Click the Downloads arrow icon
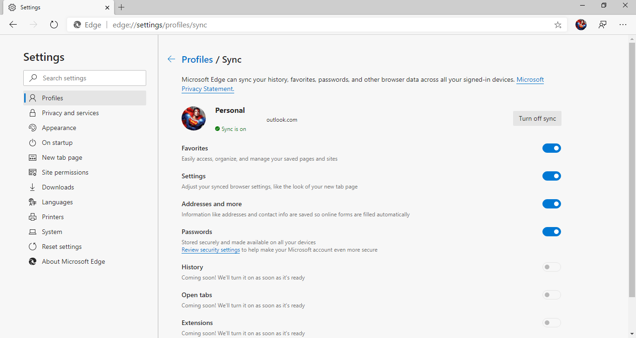This screenshot has height=338, width=636. (x=33, y=187)
